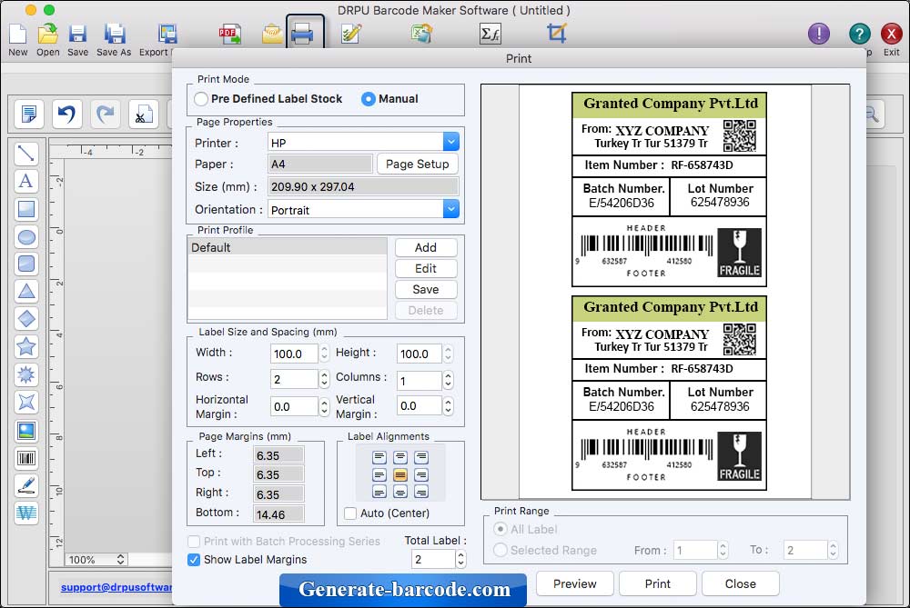The width and height of the screenshot is (910, 608).
Task: Uncheck Show Label Margins
Action: coord(194,560)
